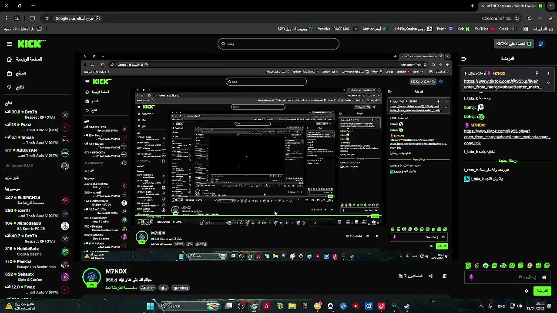Select the gta tag
The width and height of the screenshot is (557, 313).
(164, 288)
